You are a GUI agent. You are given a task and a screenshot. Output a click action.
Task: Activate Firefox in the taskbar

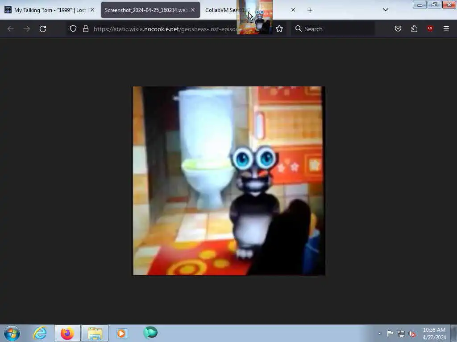pos(67,333)
